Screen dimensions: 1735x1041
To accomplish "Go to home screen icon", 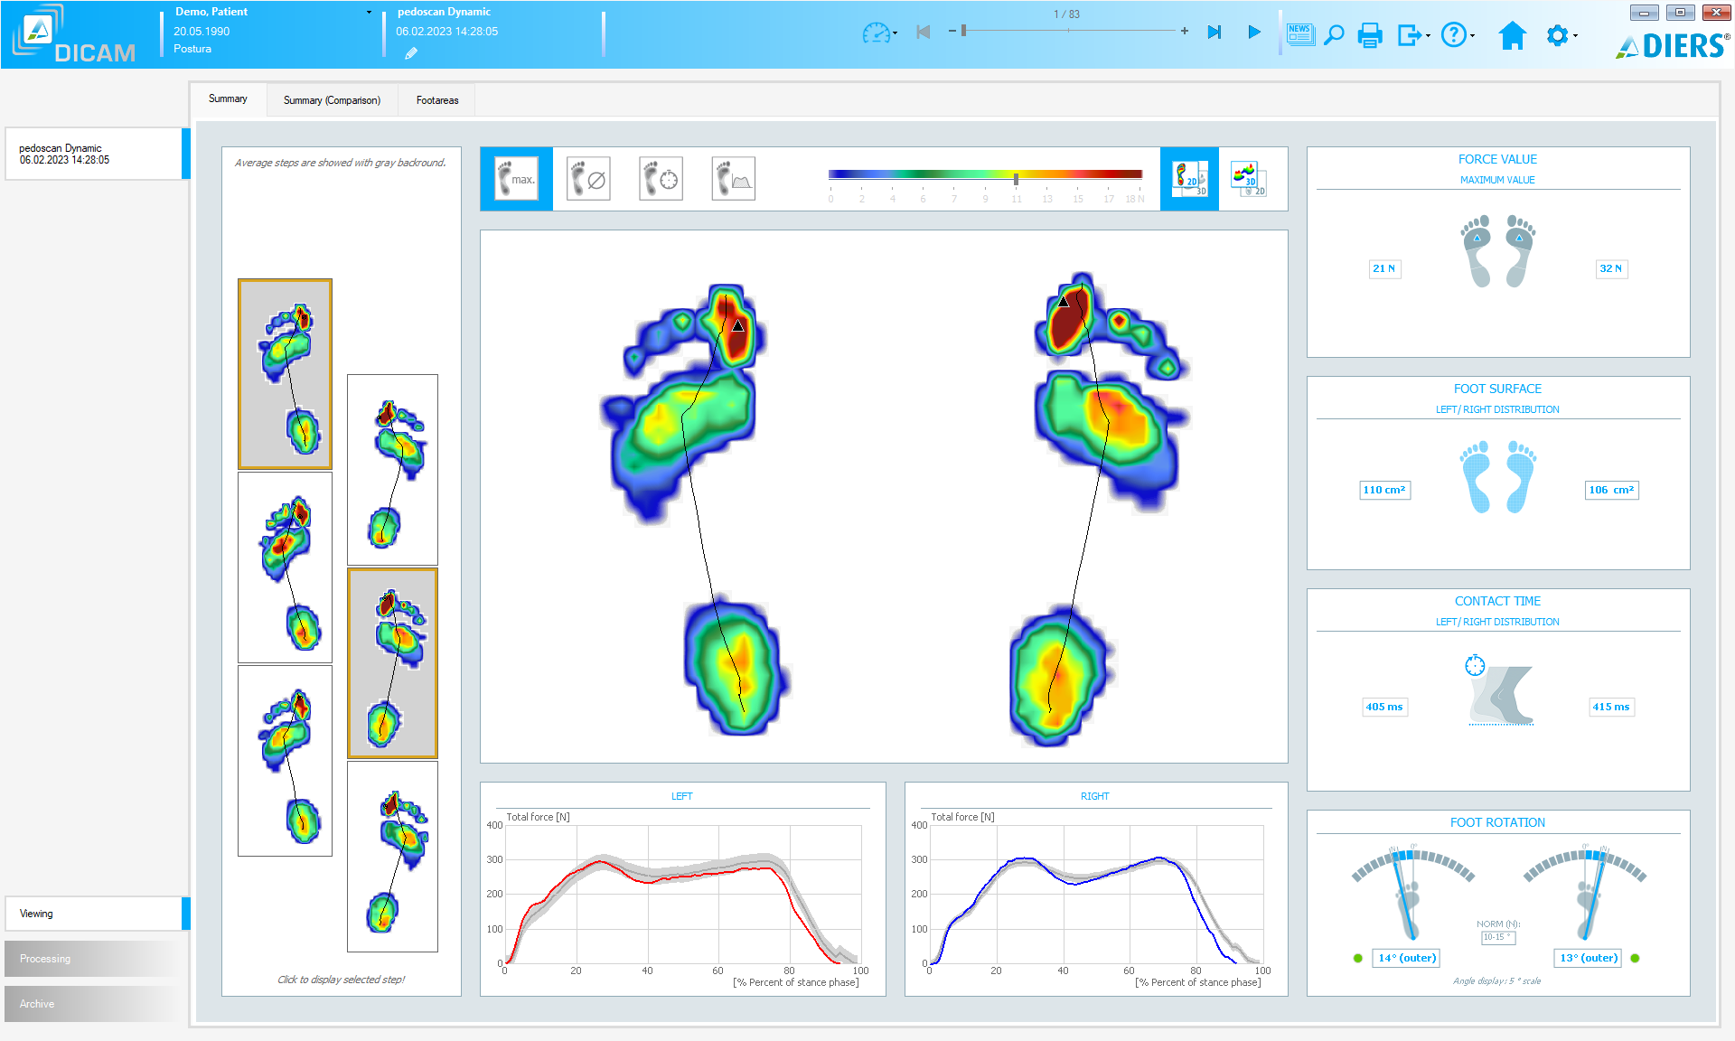I will pyautogui.click(x=1512, y=35).
